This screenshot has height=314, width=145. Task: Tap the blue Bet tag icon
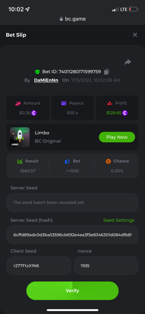pyautogui.click(x=68, y=161)
